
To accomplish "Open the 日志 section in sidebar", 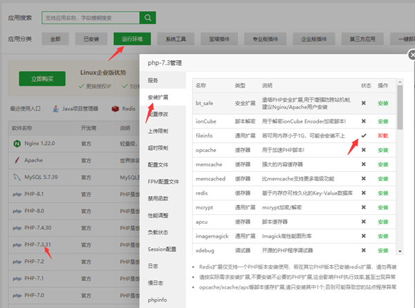I will pyautogui.click(x=163, y=267).
